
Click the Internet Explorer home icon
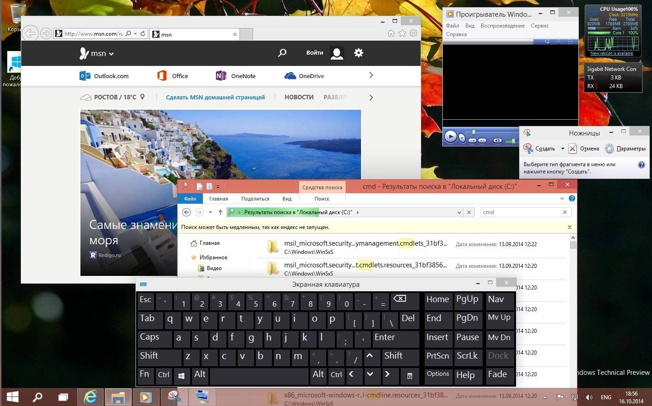point(391,33)
